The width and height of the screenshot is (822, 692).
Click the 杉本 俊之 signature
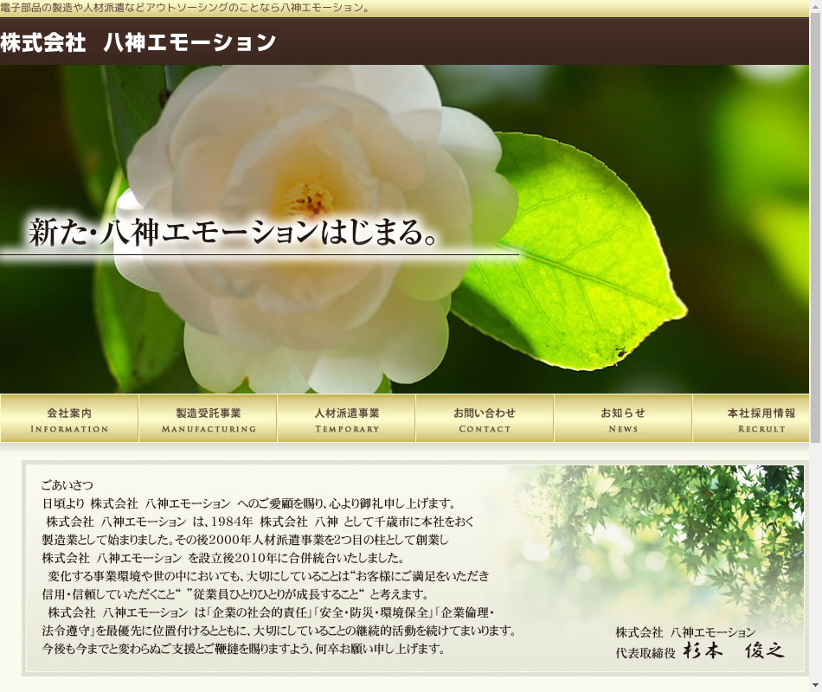click(x=734, y=651)
